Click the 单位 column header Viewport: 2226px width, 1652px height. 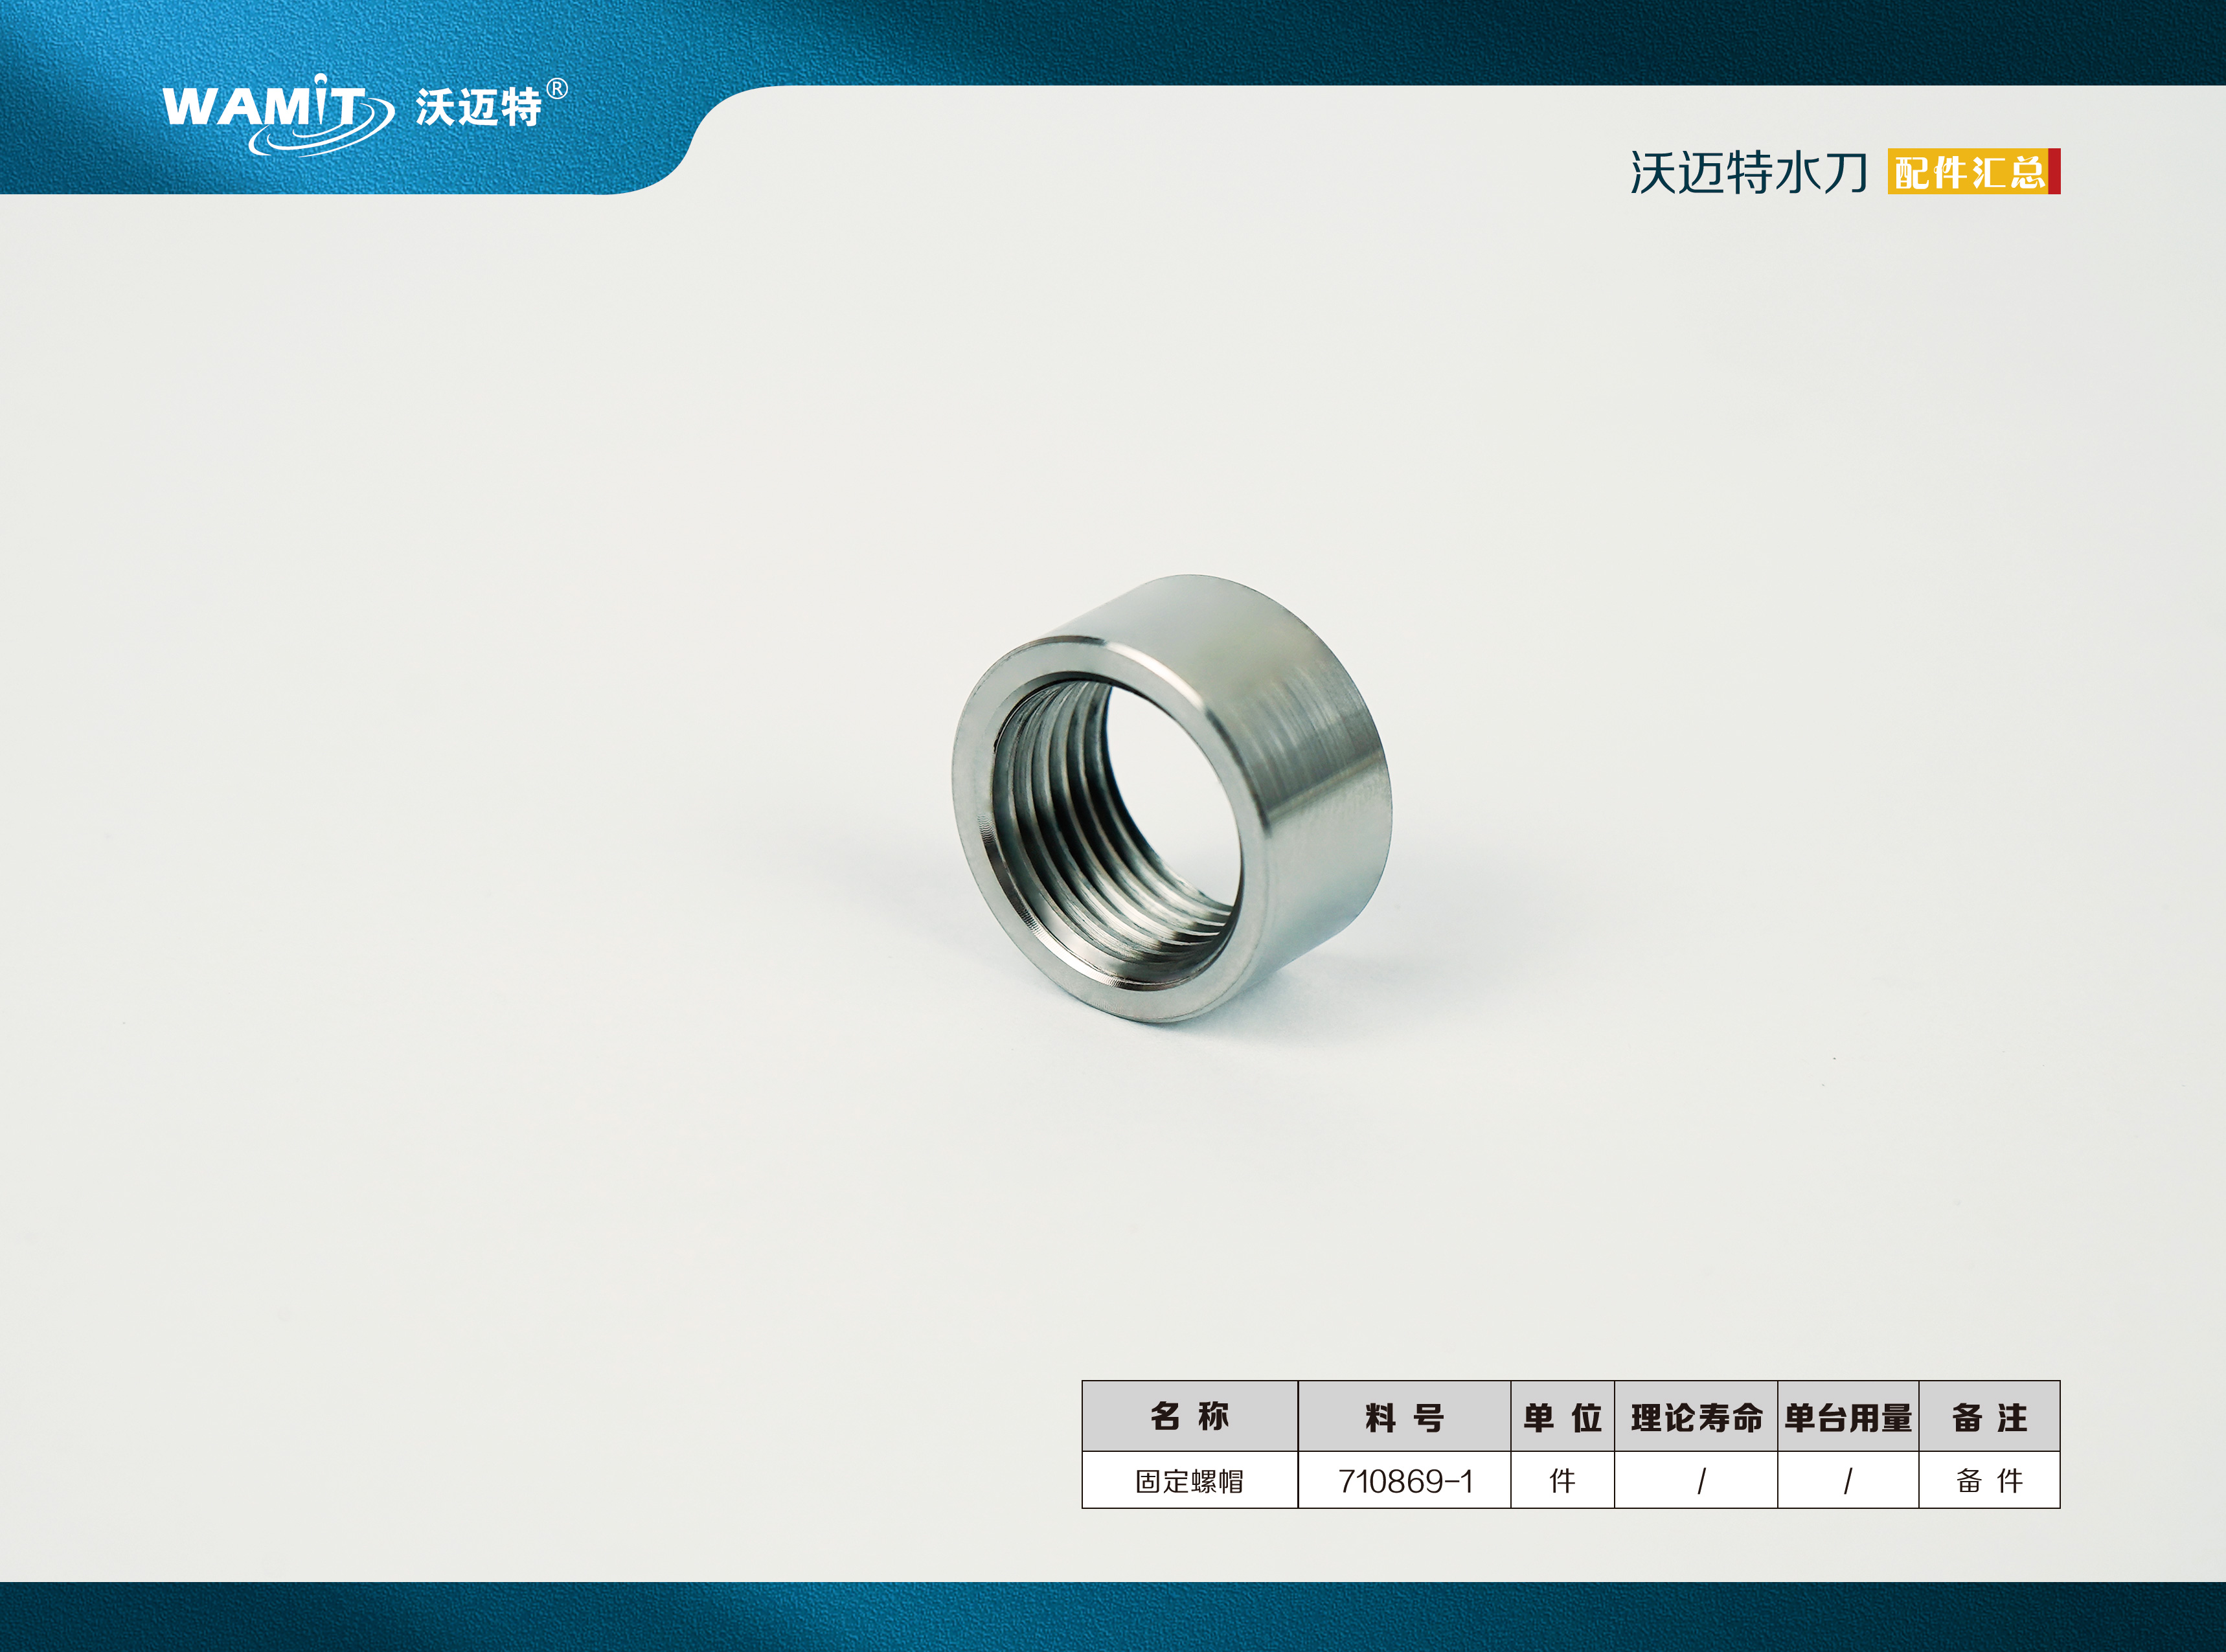click(x=1562, y=1416)
